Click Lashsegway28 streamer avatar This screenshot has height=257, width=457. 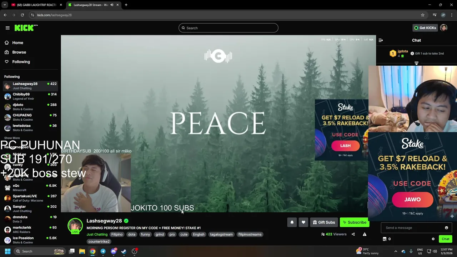(x=75, y=226)
